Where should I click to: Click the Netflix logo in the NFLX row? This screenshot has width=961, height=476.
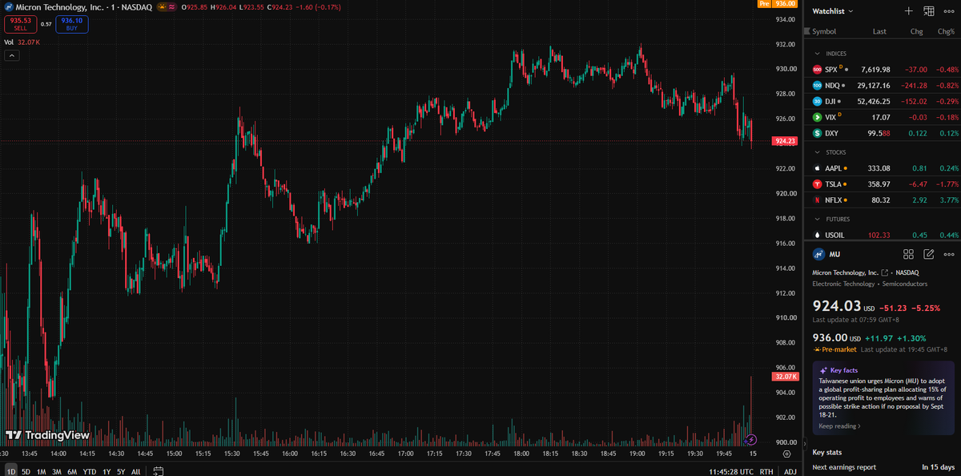coord(818,200)
